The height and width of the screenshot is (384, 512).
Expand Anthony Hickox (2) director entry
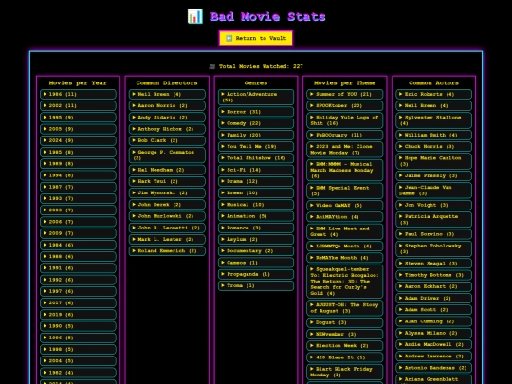coord(167,129)
